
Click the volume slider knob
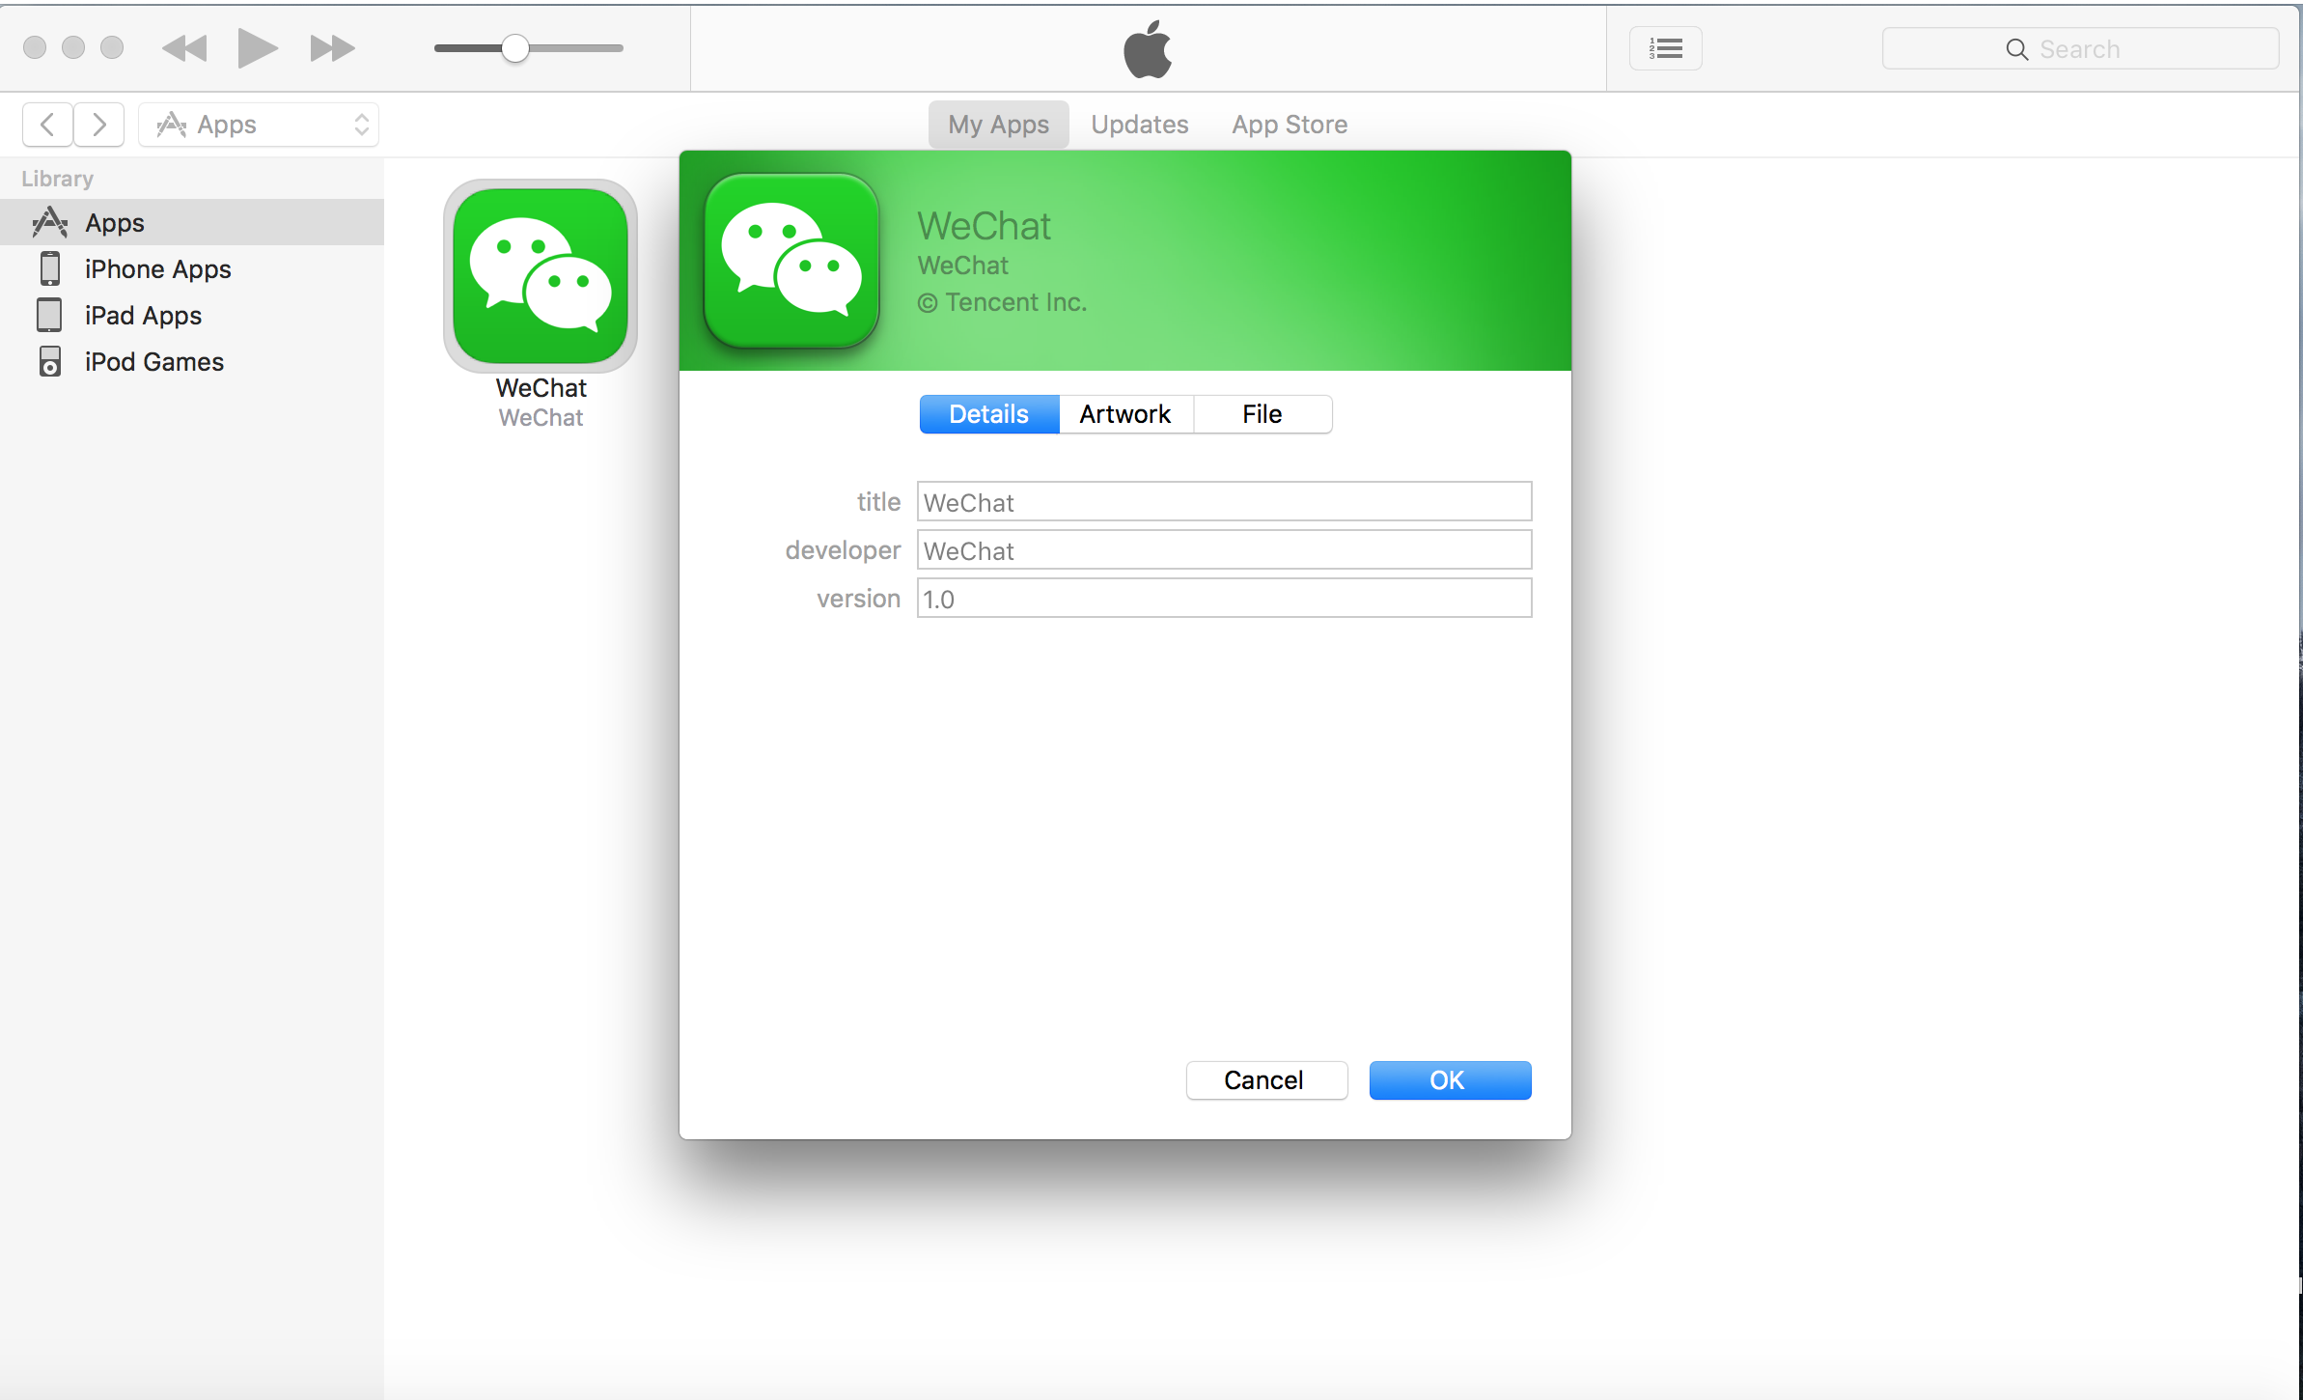point(515,48)
